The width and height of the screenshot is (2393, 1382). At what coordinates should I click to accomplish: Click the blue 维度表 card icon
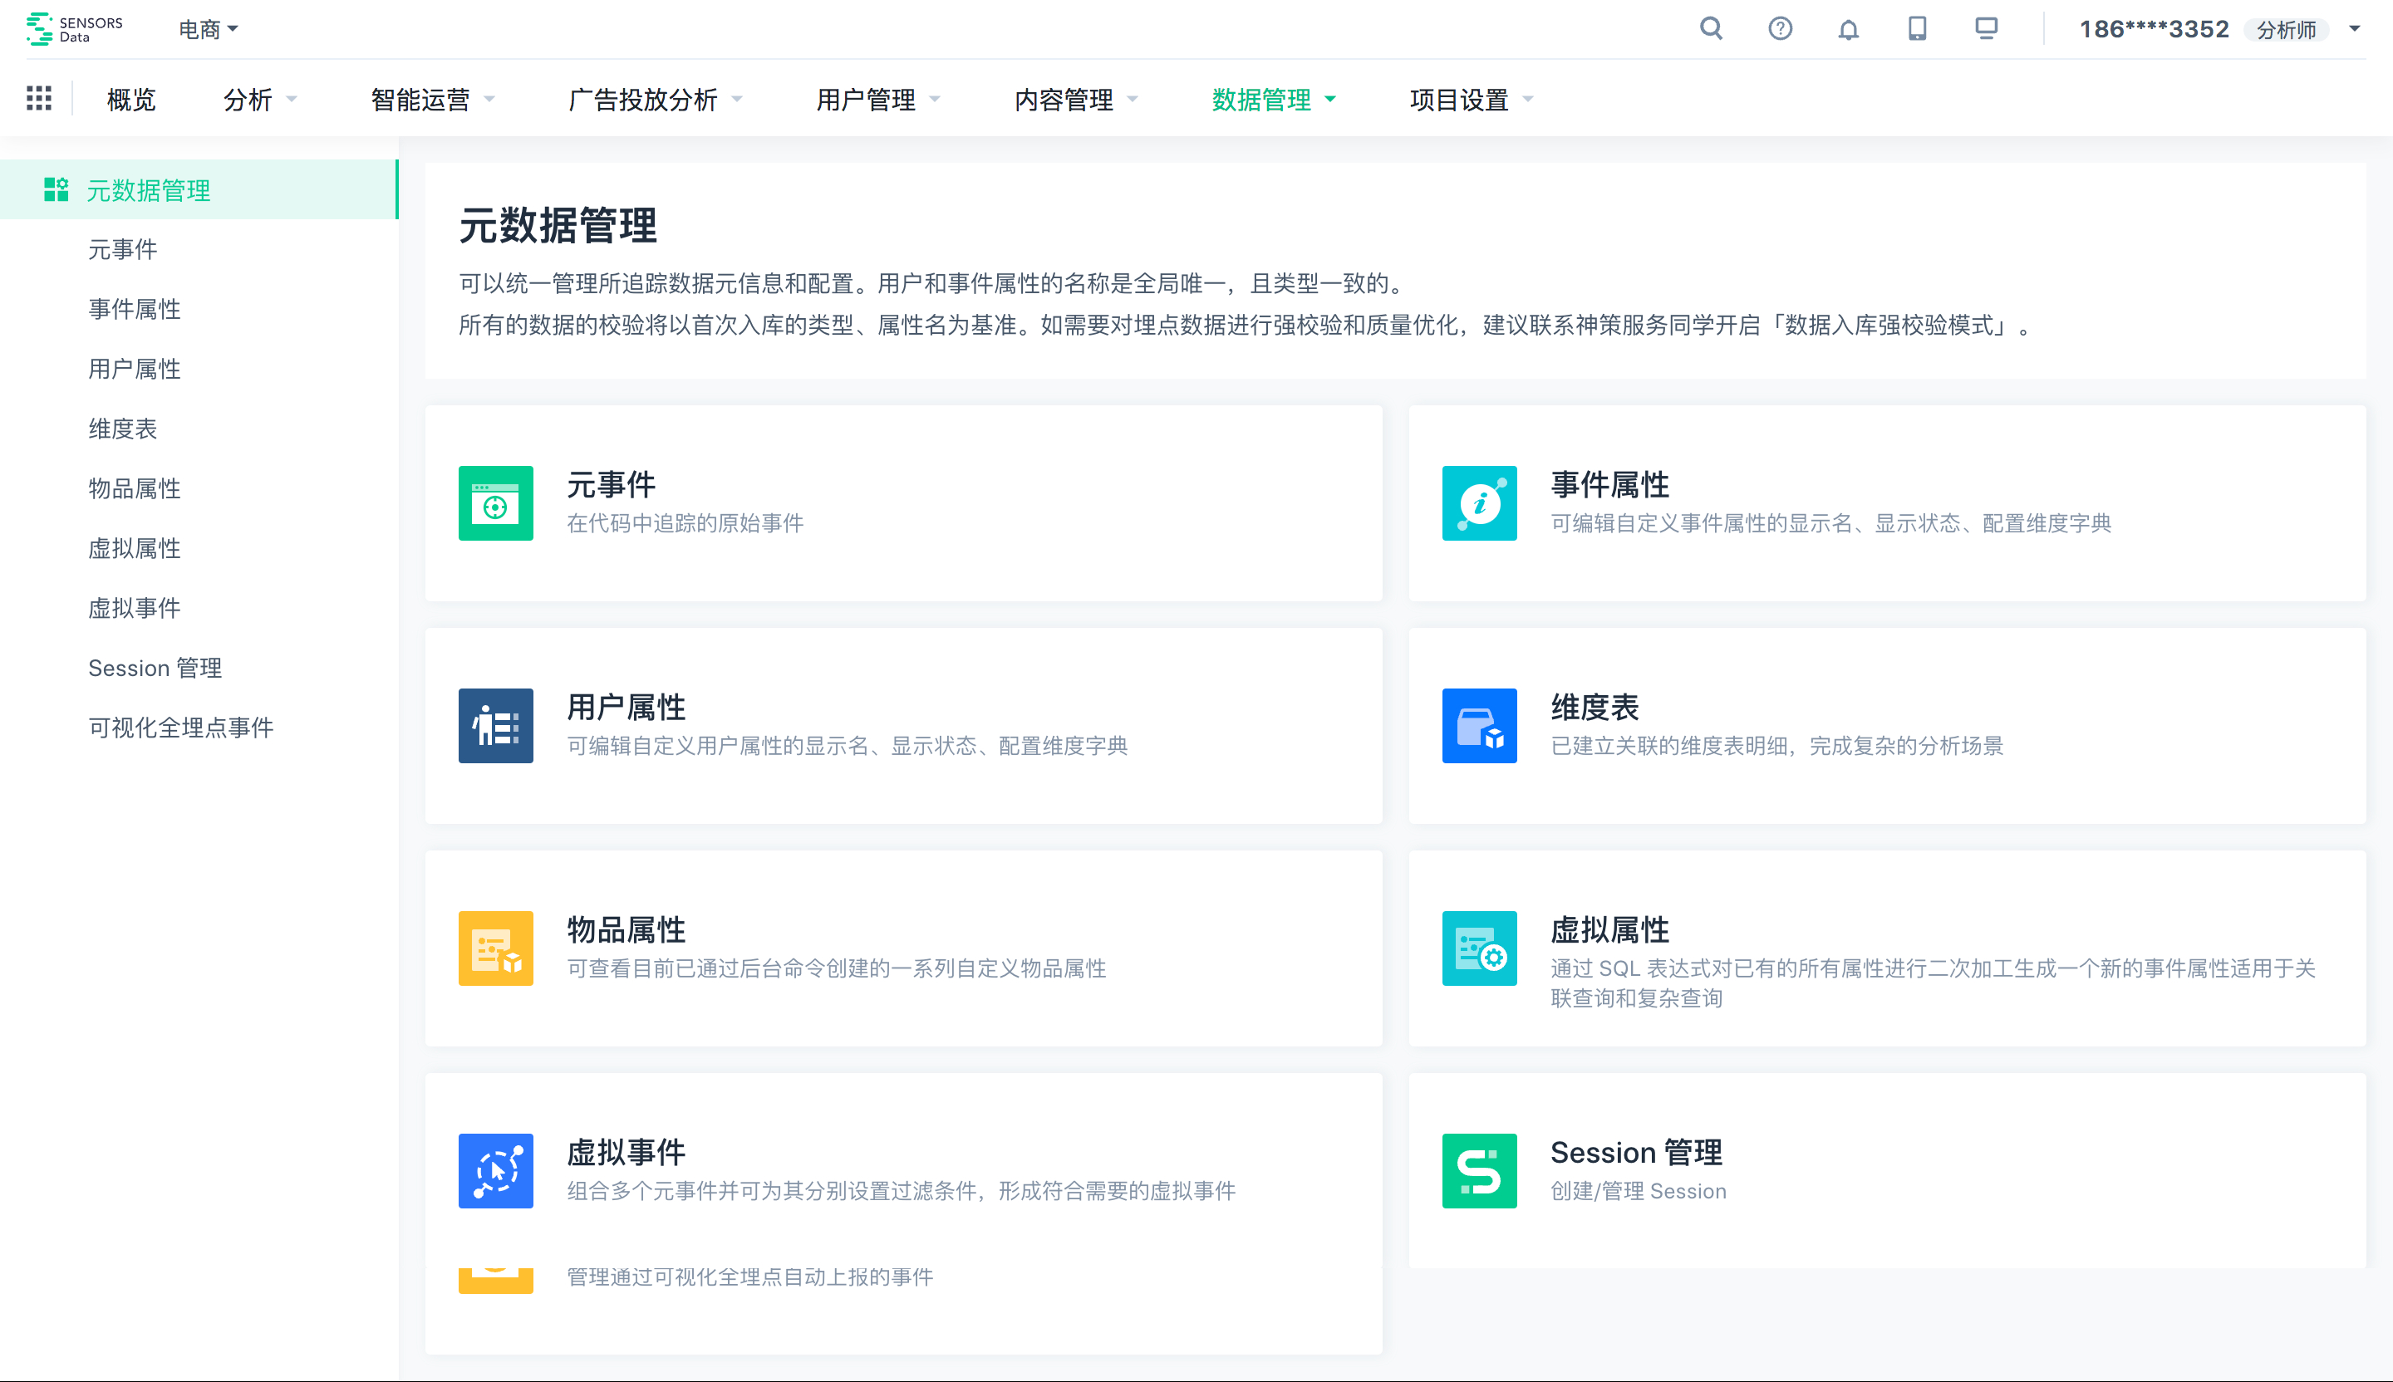(1480, 726)
